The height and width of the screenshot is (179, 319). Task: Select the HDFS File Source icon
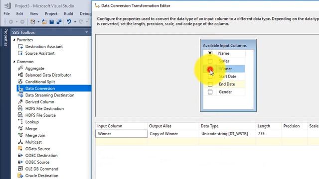pos(20,115)
